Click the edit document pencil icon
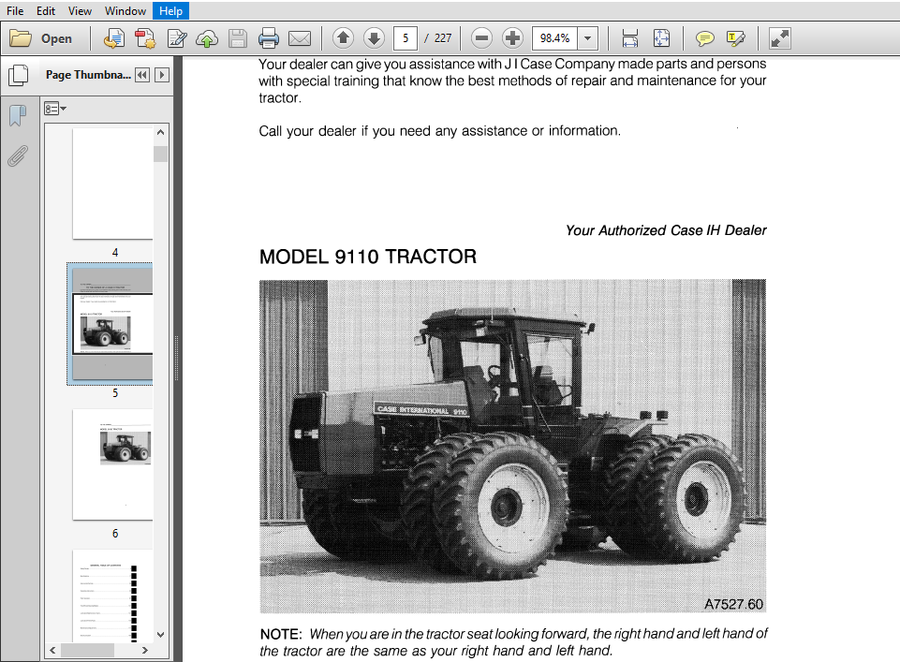 tap(177, 38)
